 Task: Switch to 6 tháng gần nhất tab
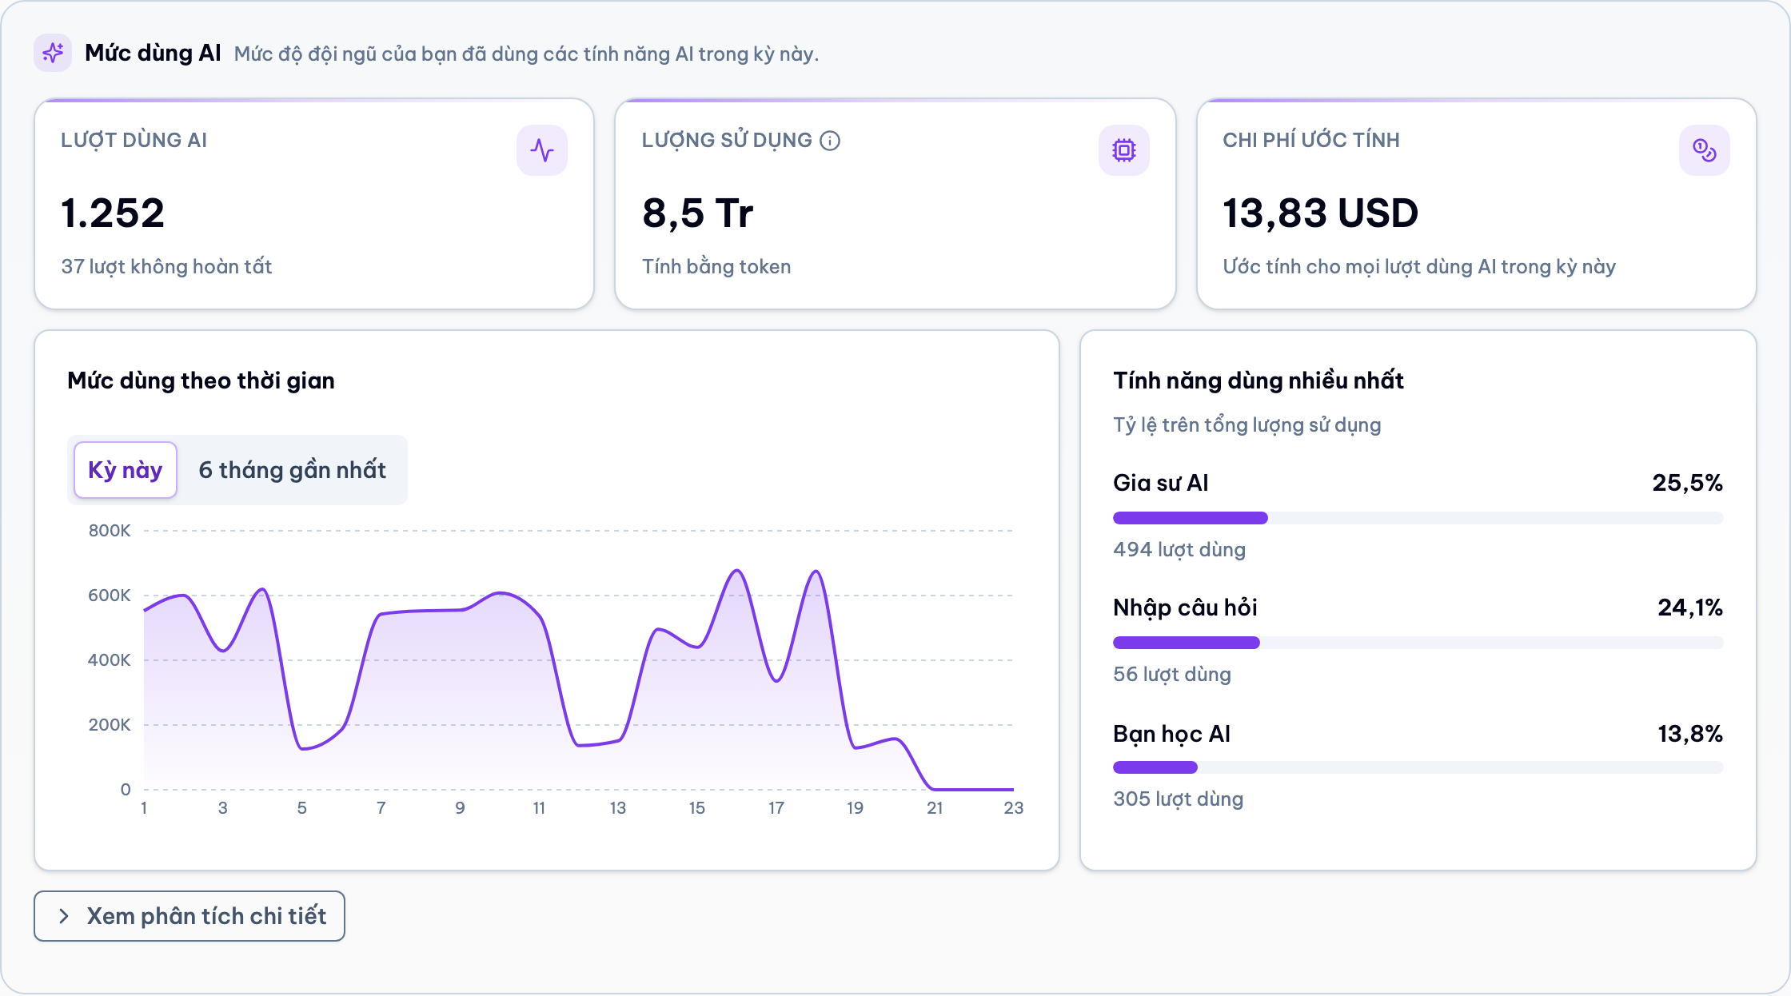(x=292, y=470)
